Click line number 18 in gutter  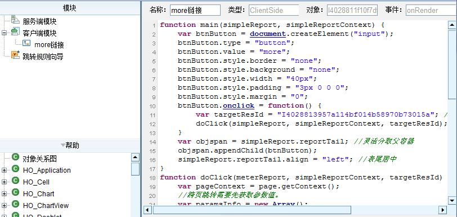(x=153, y=178)
